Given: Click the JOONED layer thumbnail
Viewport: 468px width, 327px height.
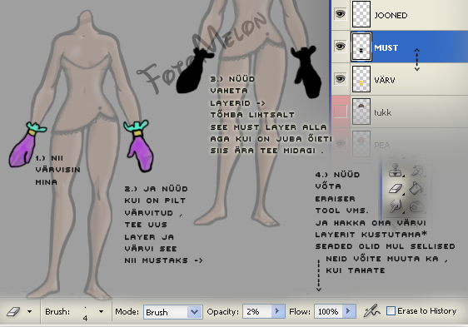Looking at the screenshot, I should (x=361, y=14).
